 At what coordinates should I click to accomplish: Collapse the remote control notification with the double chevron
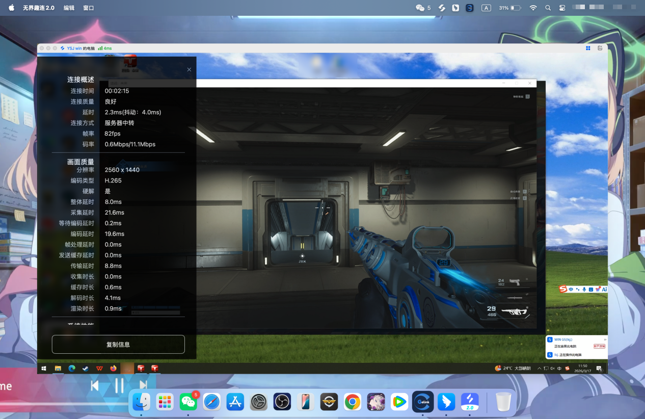[x=605, y=339]
